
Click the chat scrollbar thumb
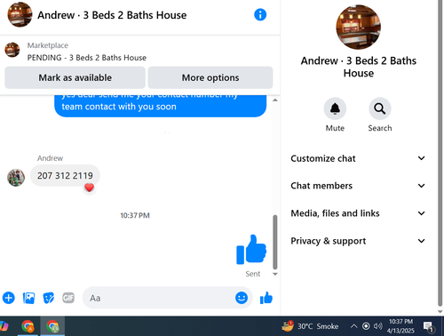click(275, 242)
